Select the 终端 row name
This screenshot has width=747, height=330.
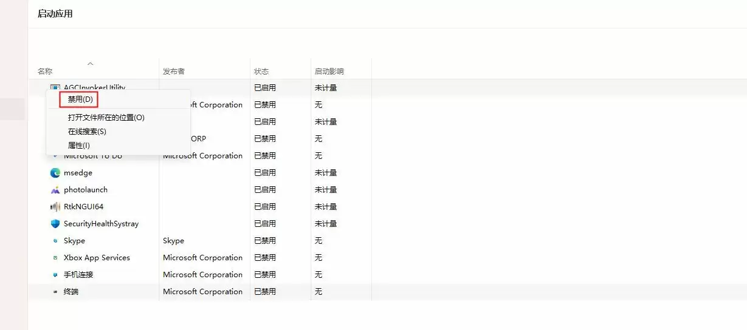71,292
